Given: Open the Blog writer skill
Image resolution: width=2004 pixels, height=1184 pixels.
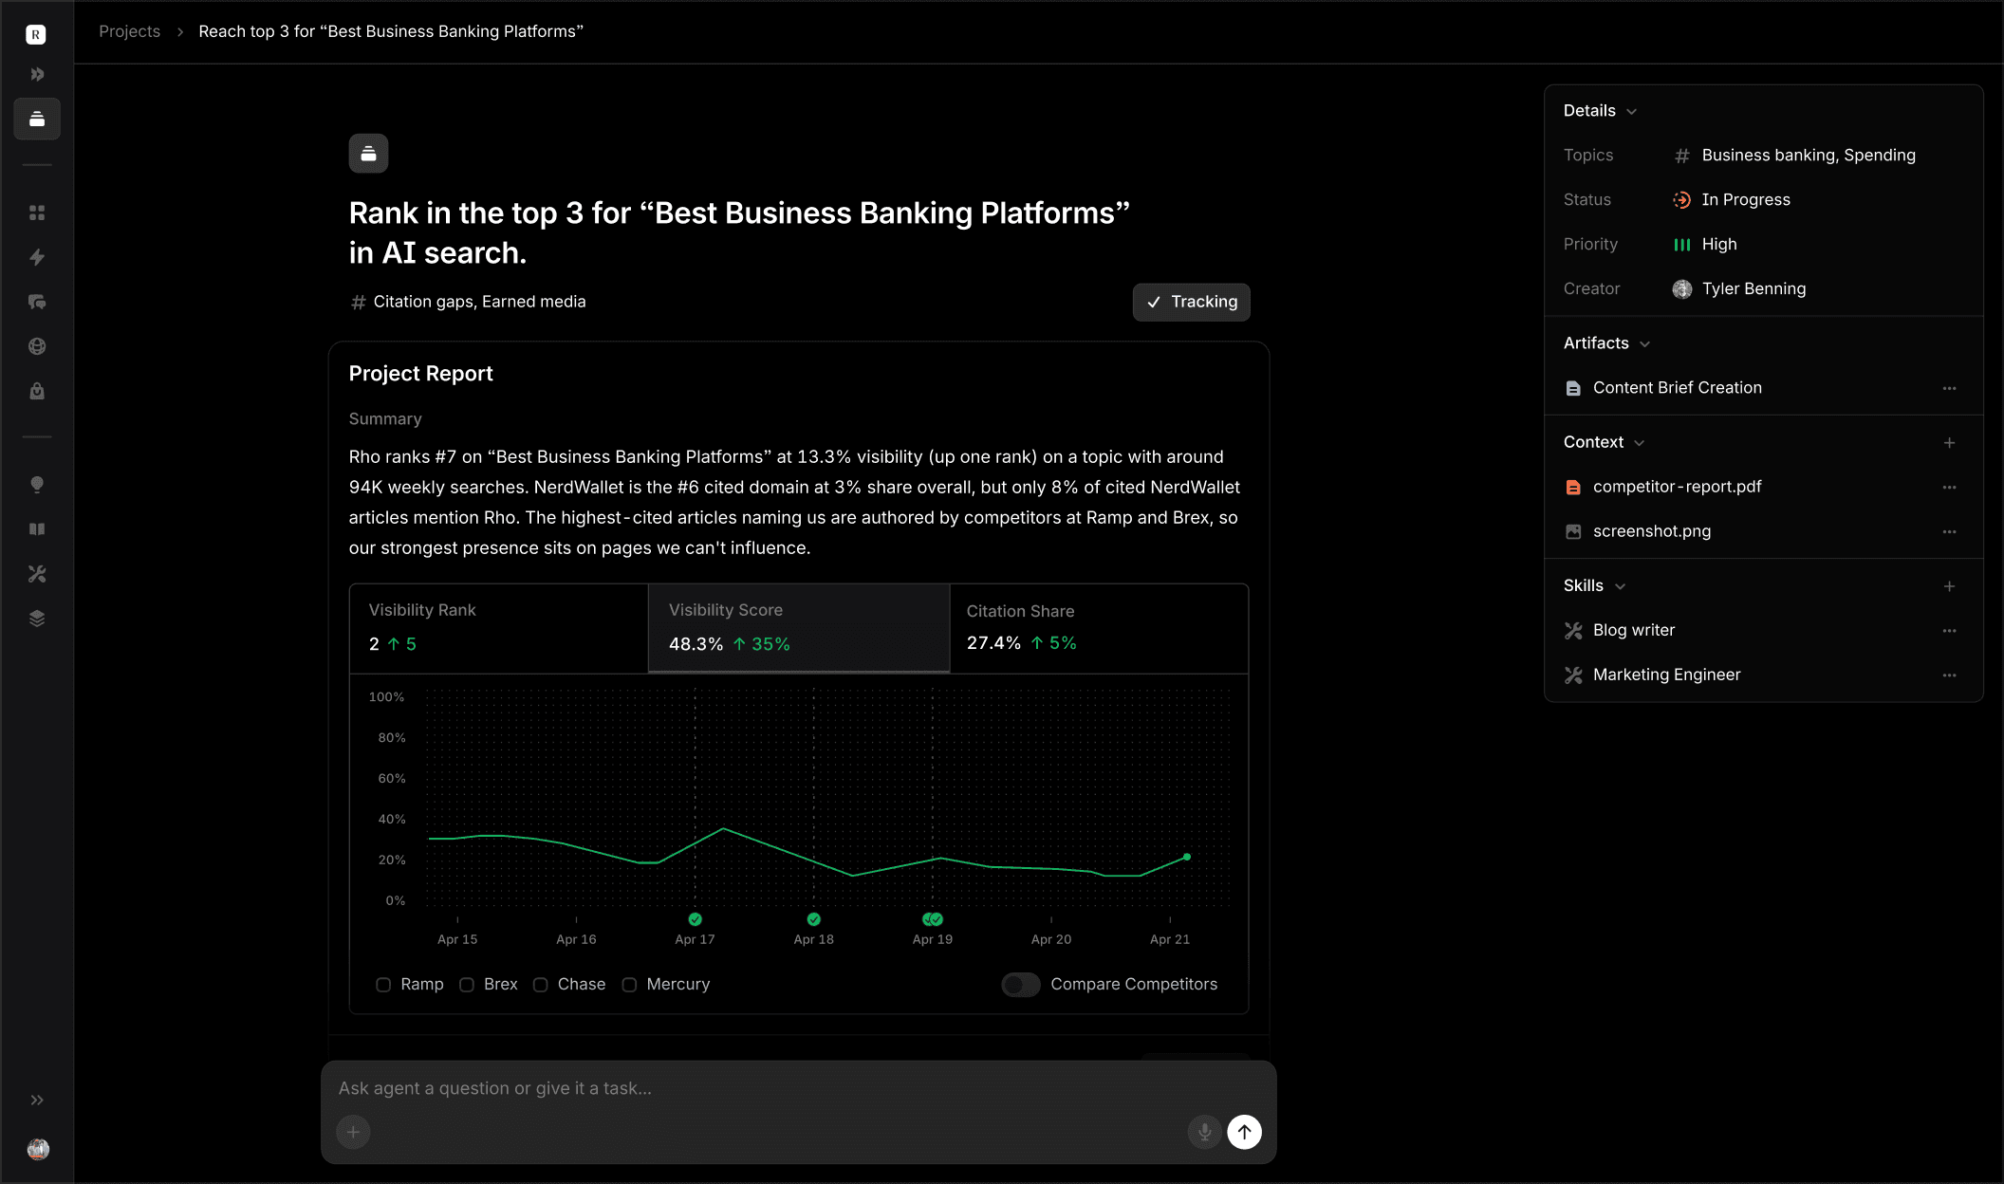Looking at the screenshot, I should (1633, 630).
